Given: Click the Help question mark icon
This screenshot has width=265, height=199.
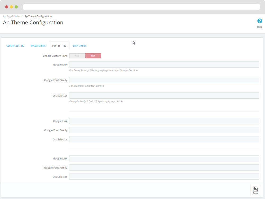Looking at the screenshot, I should click(260, 21).
